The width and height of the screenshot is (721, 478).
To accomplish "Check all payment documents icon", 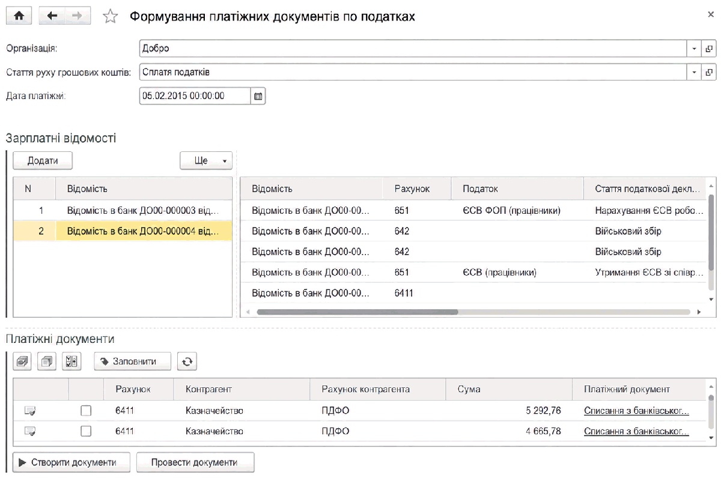I will pos(23,362).
